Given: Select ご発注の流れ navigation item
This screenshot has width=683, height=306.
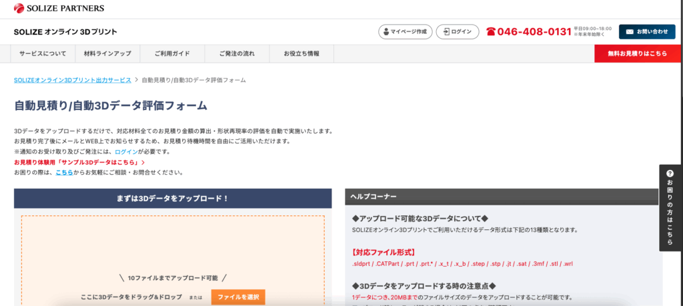Looking at the screenshot, I should coord(237,53).
